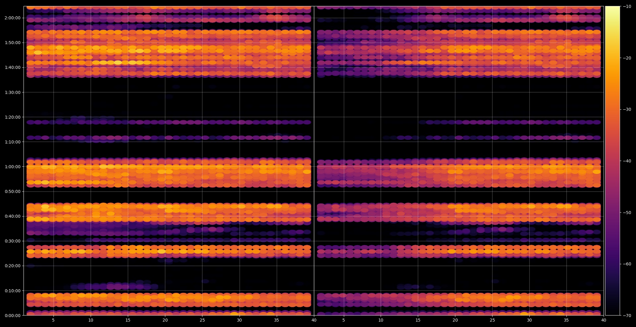Select the 1:20:00 tick label
Viewport: 636px width, 327px height.
pyautogui.click(x=13, y=117)
